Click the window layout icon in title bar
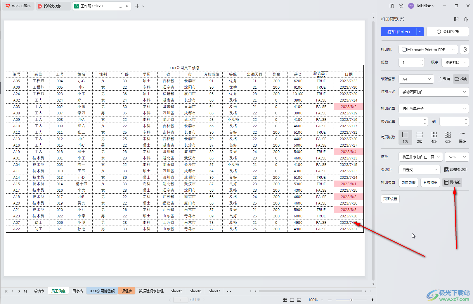Viewport: 473px width, 304px height. click(392, 6)
